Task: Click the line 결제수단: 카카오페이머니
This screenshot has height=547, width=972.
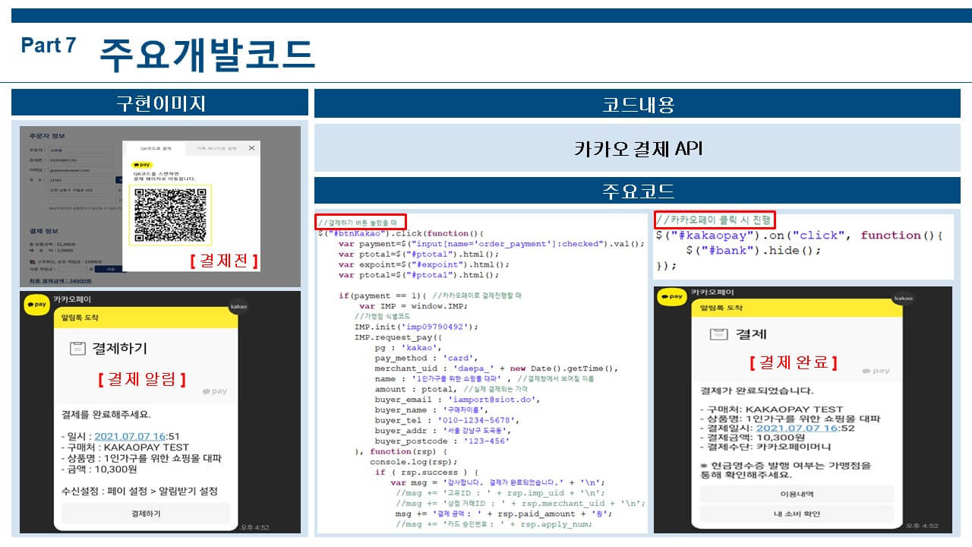Action: coord(765,447)
